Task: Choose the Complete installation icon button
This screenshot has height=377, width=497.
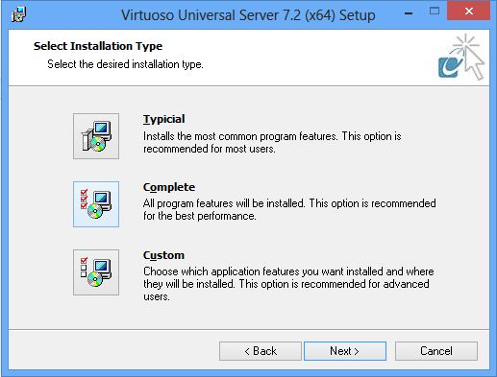Action: click(x=96, y=204)
